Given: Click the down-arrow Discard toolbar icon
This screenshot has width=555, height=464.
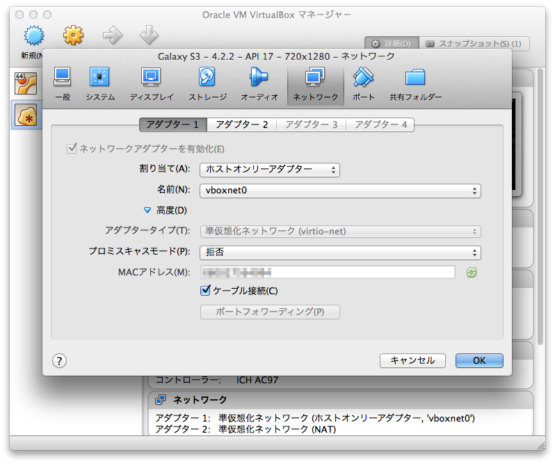Looking at the screenshot, I should [x=149, y=35].
